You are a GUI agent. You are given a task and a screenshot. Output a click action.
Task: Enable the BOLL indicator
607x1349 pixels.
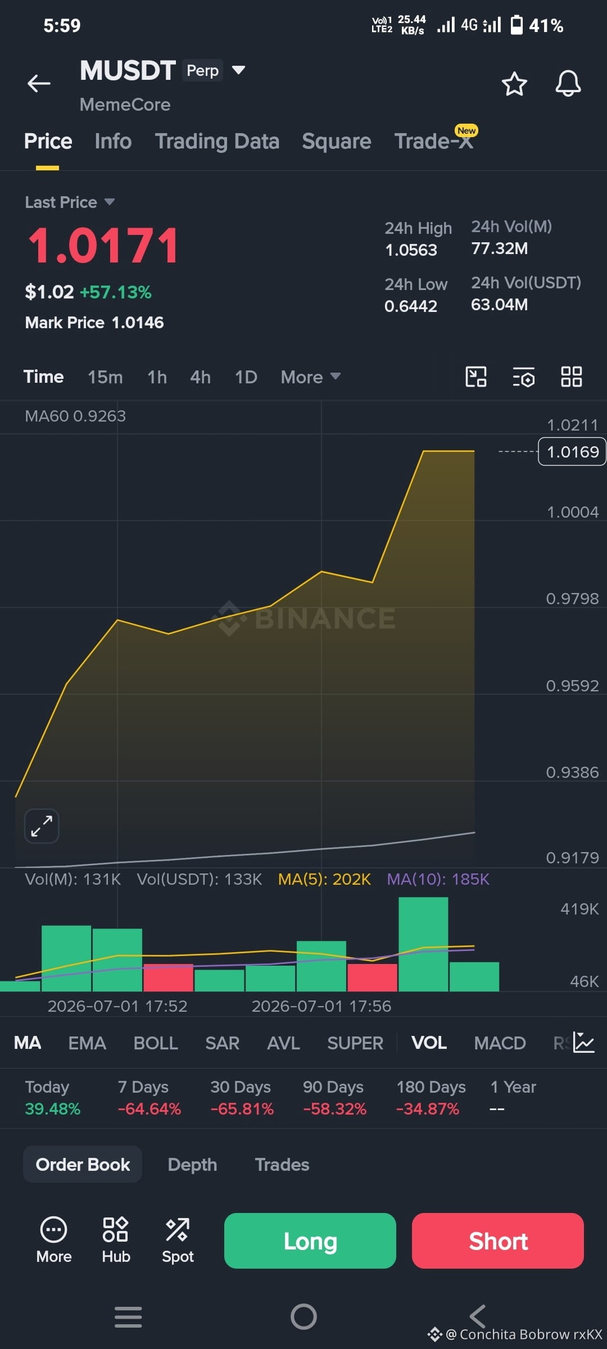click(156, 1043)
